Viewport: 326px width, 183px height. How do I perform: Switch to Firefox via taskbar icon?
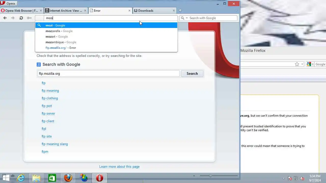point(68,178)
